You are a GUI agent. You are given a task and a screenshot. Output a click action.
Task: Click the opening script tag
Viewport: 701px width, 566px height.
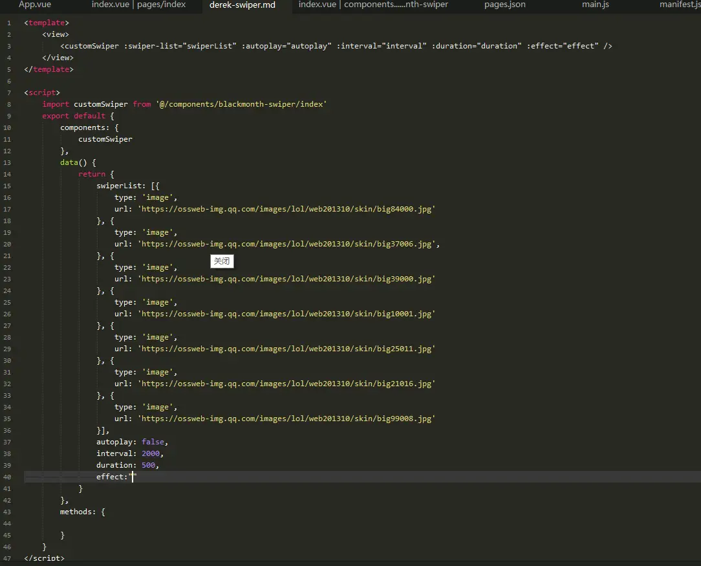pyautogui.click(x=42, y=93)
